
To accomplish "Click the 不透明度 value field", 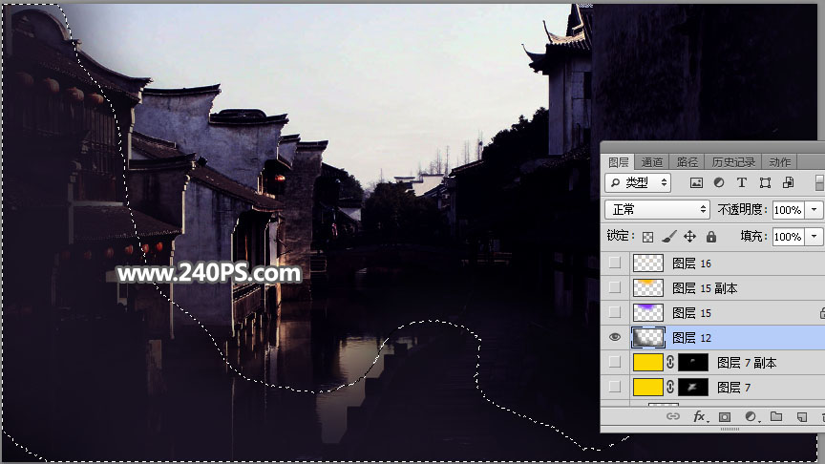I will tap(790, 210).
